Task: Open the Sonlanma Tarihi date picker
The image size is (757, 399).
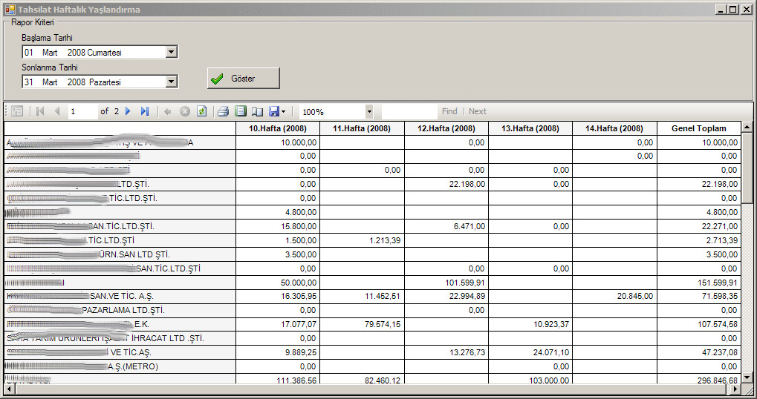Action: [171, 82]
